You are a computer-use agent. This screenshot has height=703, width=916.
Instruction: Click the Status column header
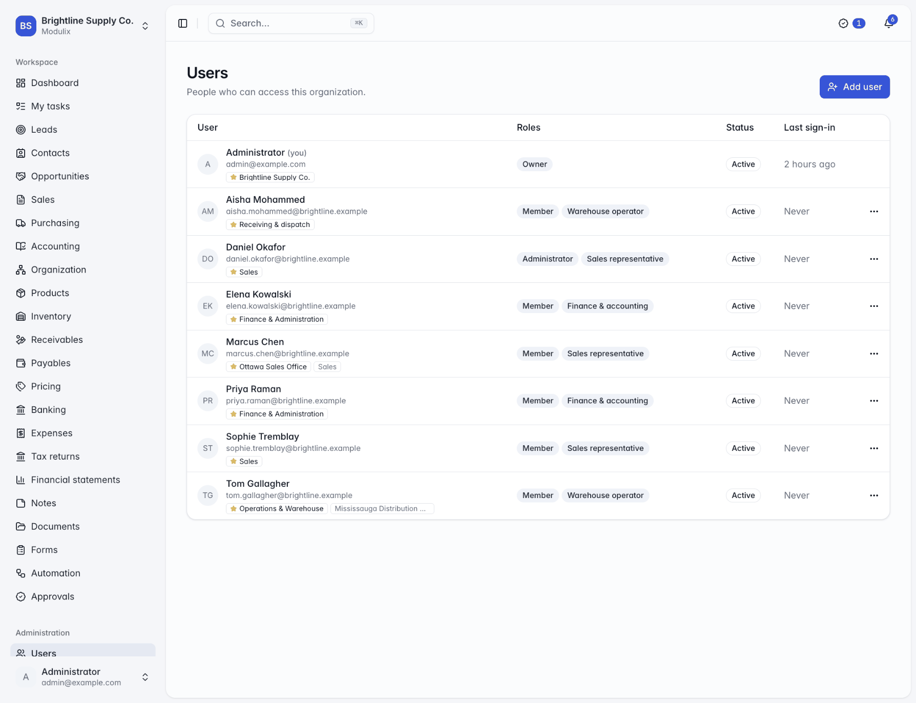click(740, 127)
